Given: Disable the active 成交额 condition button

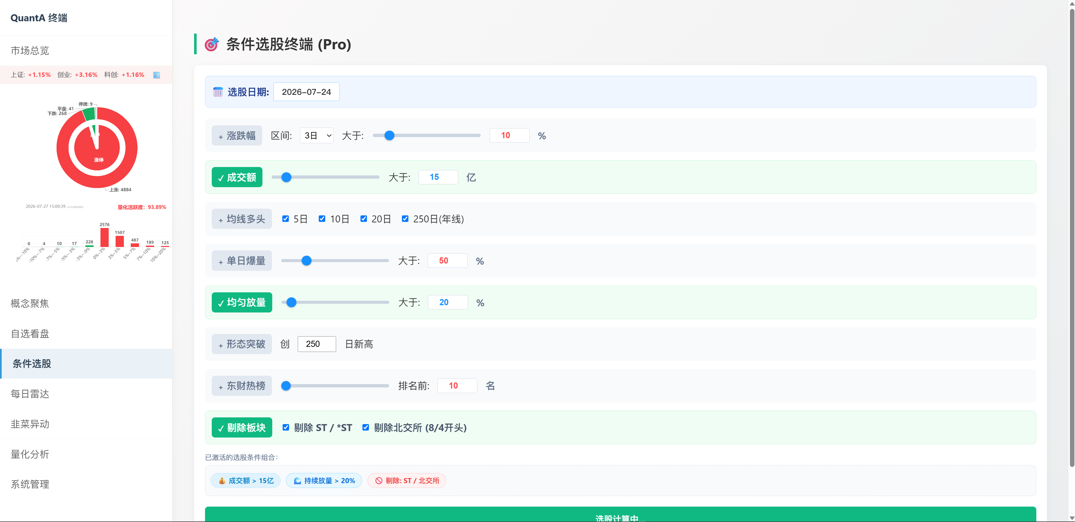Looking at the screenshot, I should coord(237,177).
